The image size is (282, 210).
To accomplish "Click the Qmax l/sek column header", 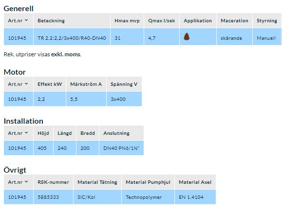I will pos(162,20).
